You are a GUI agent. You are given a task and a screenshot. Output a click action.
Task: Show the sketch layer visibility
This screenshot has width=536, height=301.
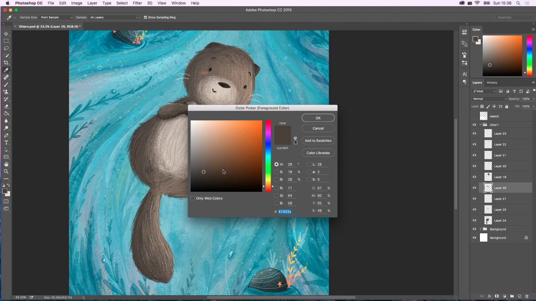[474, 116]
